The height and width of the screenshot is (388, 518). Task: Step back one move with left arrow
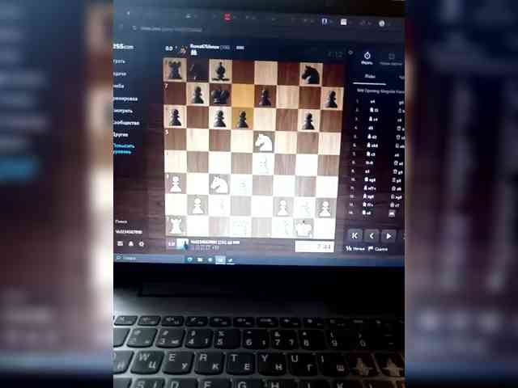coord(372,235)
